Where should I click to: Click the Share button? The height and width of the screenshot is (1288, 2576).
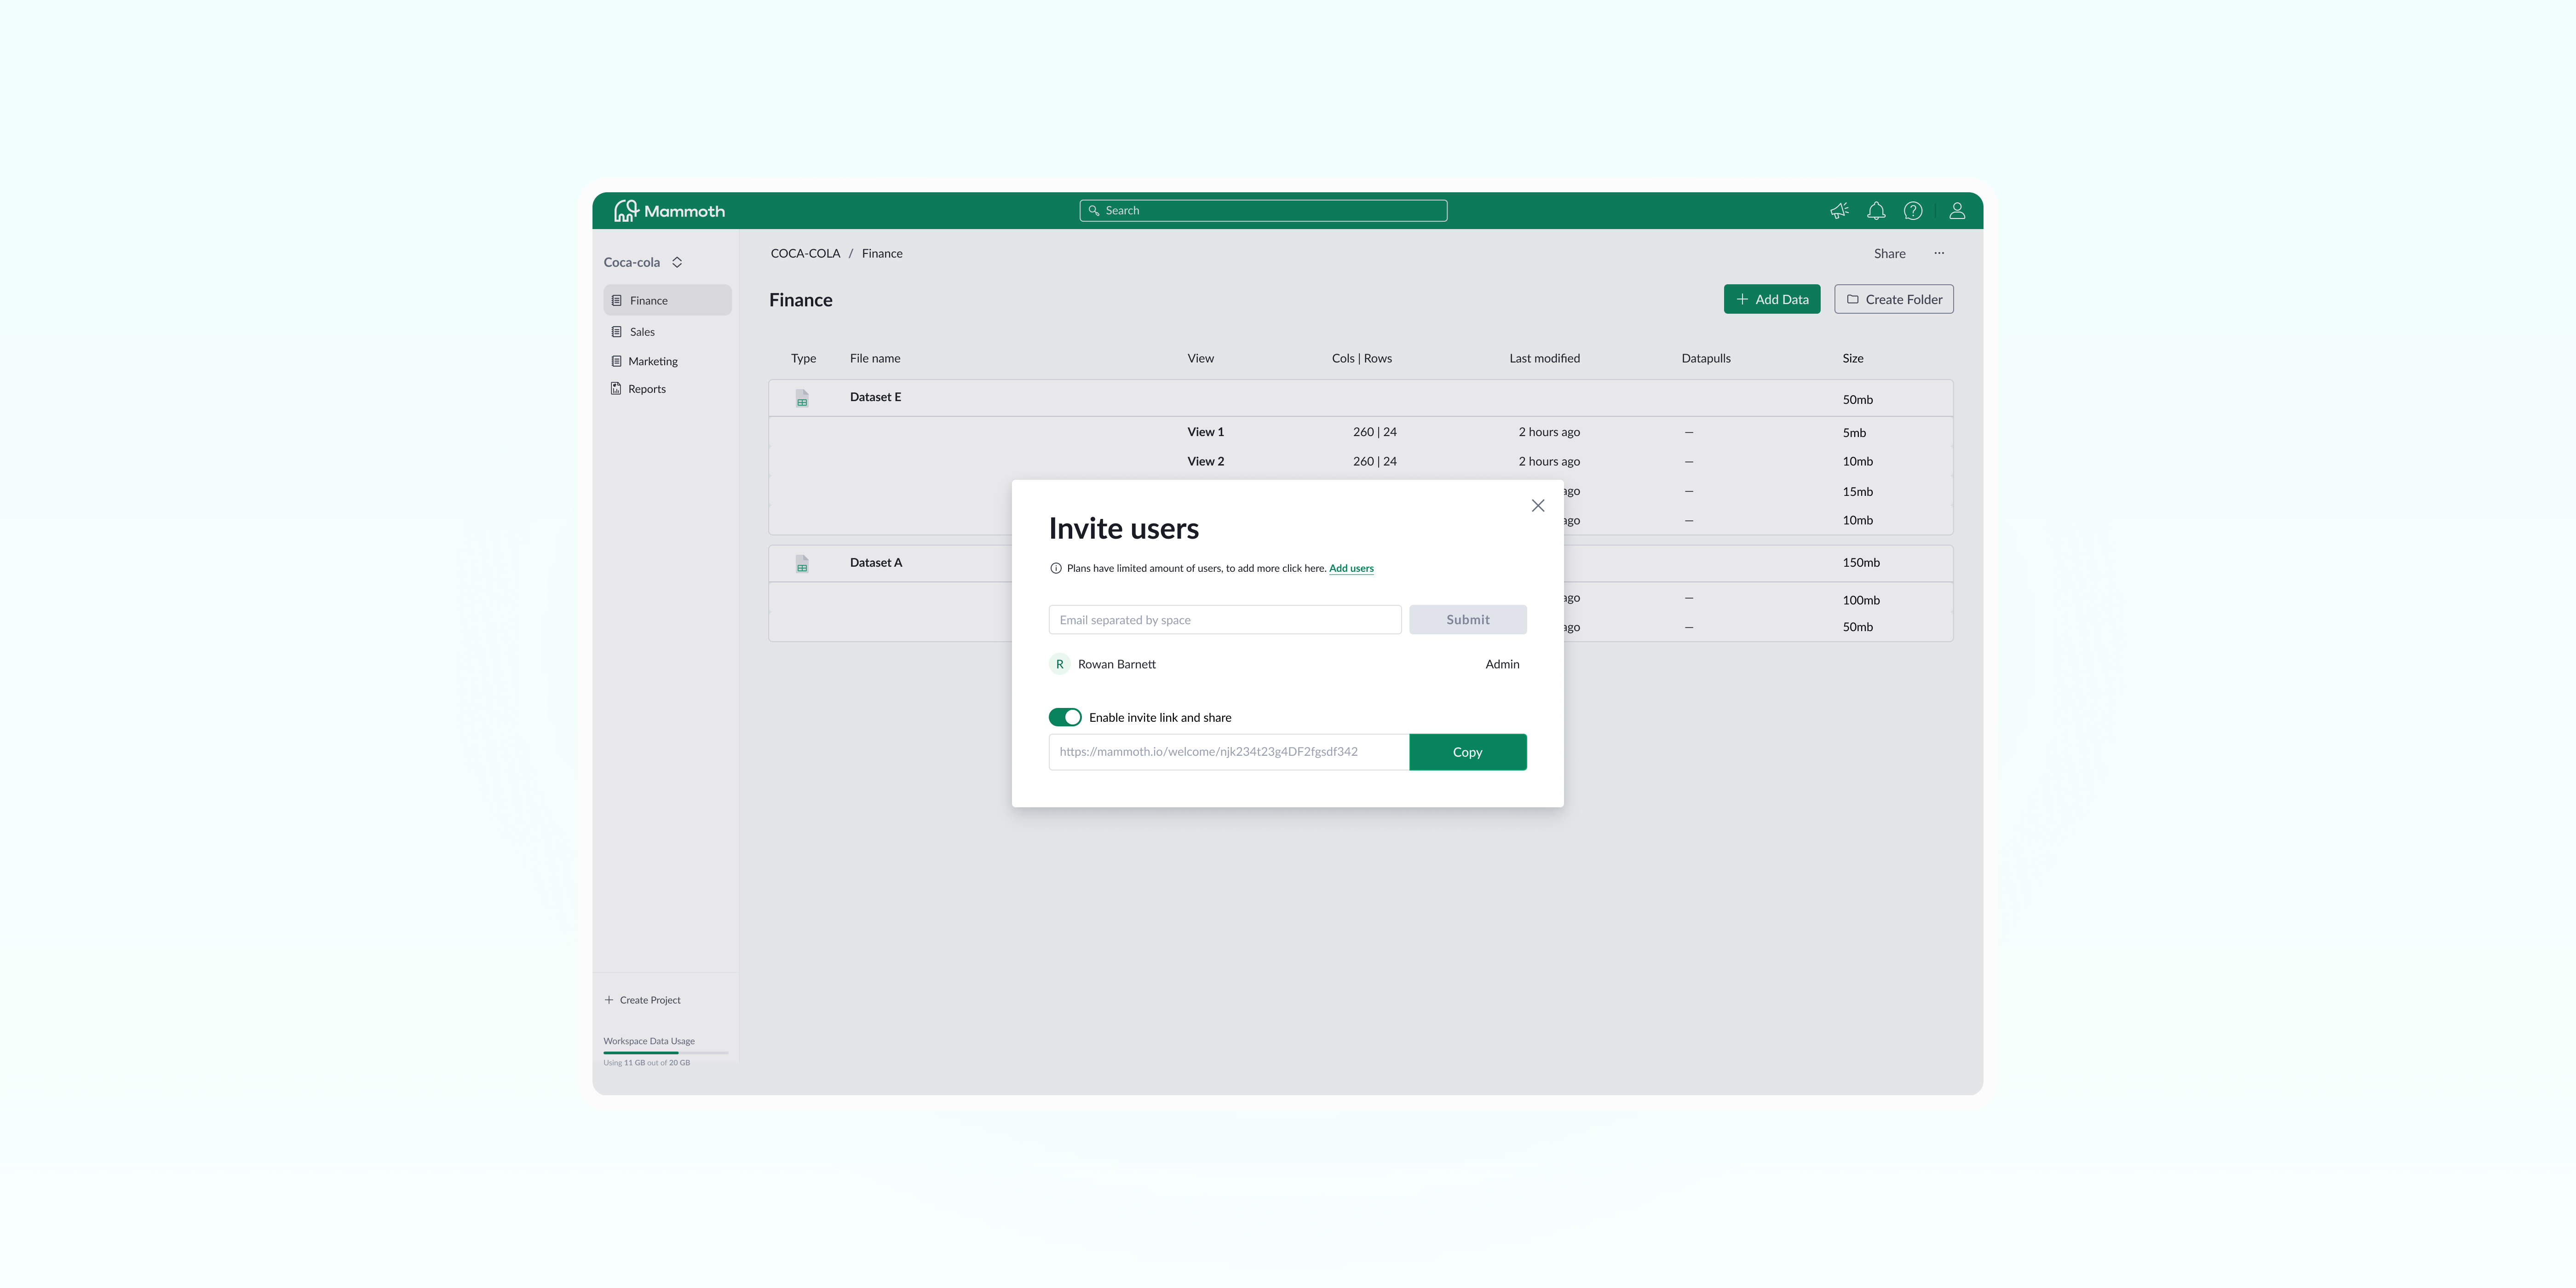(1889, 253)
